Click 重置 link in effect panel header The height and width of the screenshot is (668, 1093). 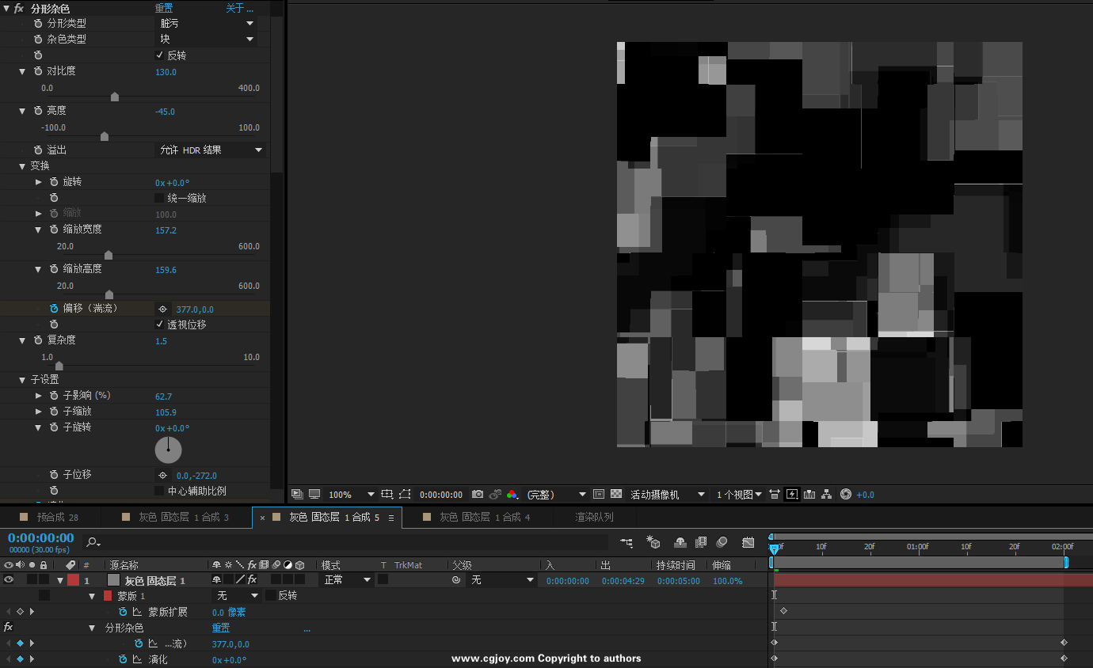[x=164, y=8]
